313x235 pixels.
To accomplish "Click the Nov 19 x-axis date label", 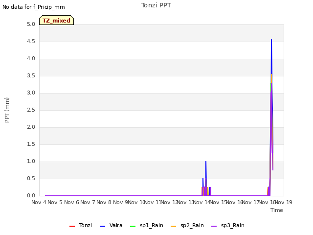I will click(x=284, y=202).
